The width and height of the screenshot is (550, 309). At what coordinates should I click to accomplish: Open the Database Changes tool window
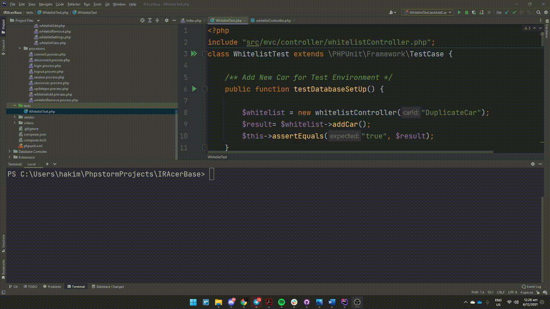click(x=108, y=287)
